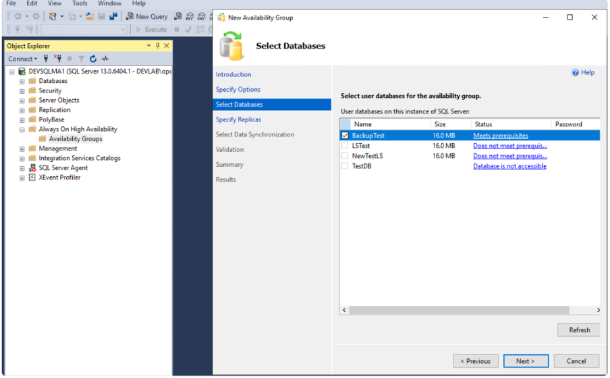Viewport: 610px width, 378px height.
Task: Click Object Explorer's Disconnect plug icon
Action: point(57,59)
